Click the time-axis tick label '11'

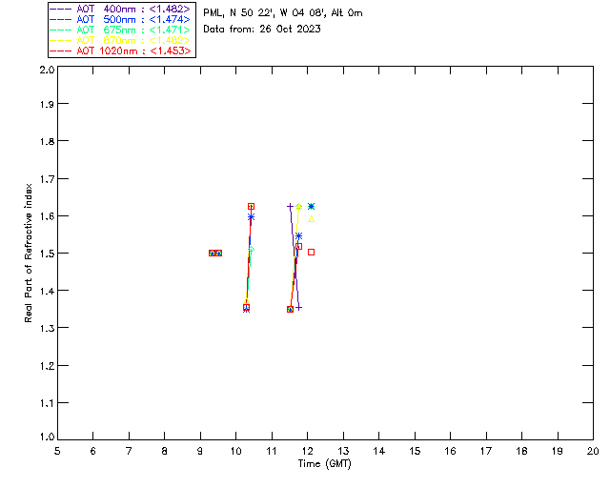[272, 451]
